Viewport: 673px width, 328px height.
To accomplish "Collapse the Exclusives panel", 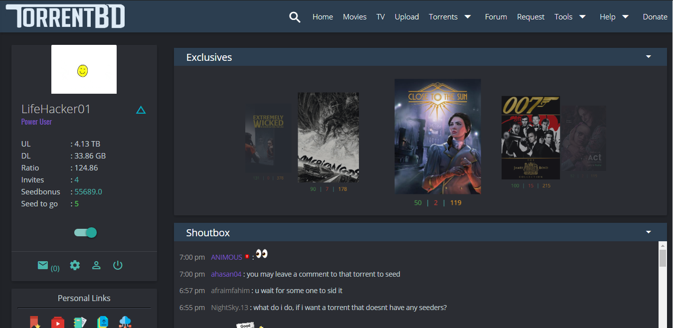I will coord(649,57).
